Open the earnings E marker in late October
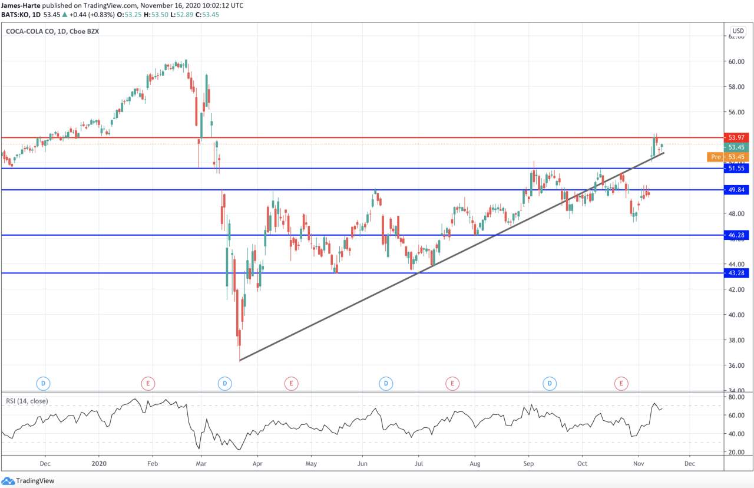The height and width of the screenshot is (488, 754). pos(621,383)
